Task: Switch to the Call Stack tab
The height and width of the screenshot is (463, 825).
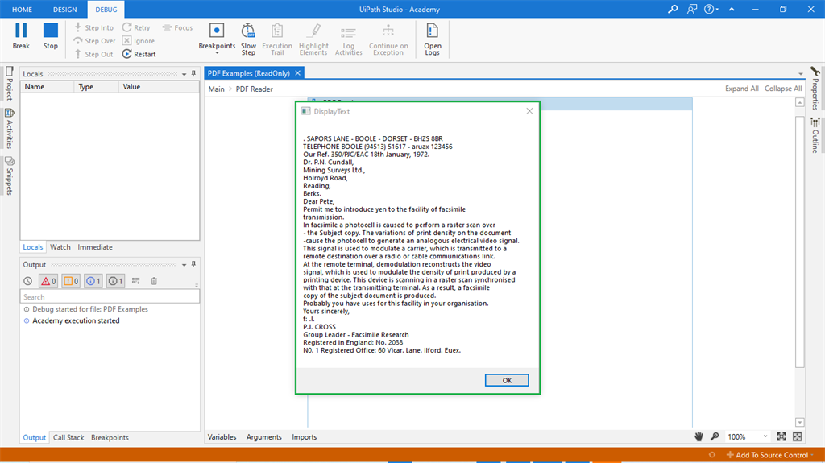Action: 68,437
